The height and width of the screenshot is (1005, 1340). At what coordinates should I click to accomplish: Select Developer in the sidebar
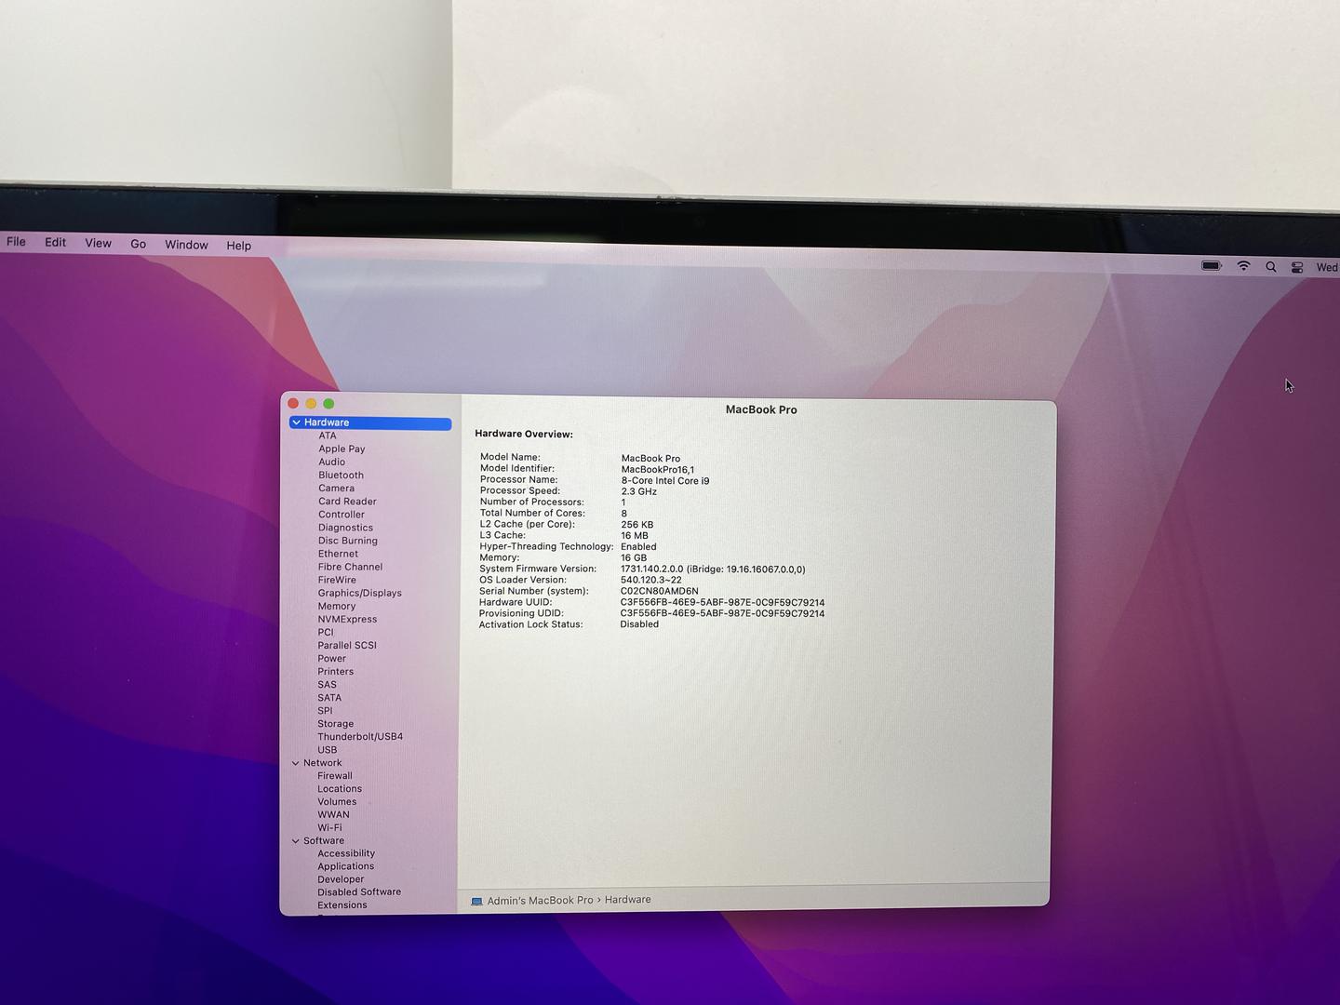point(341,879)
